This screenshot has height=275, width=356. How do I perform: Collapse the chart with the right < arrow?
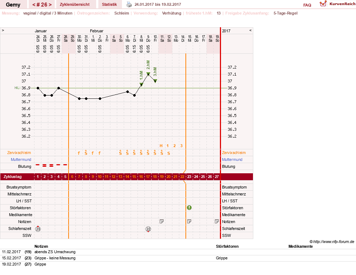250,30
